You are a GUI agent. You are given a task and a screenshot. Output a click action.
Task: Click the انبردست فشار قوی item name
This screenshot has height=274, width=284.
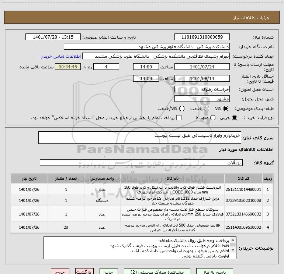pos(173,190)
